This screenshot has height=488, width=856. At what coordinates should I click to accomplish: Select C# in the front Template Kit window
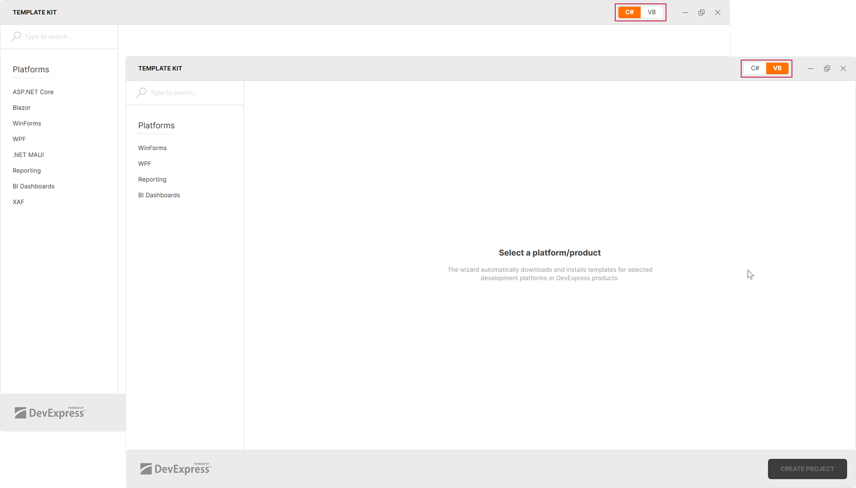point(755,68)
